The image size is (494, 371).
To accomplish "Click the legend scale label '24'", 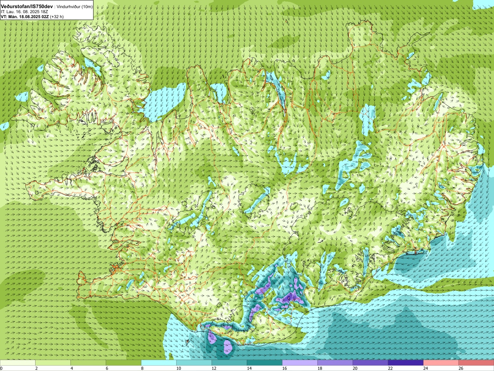I will 425,368.
